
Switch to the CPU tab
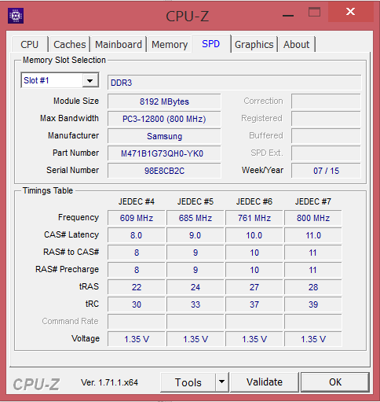[30, 44]
